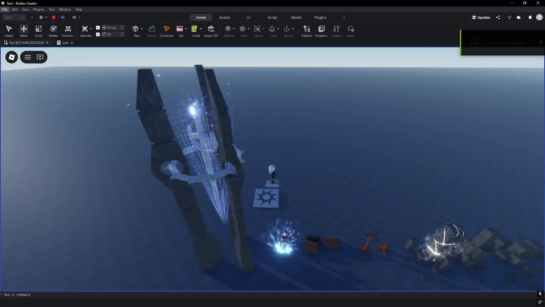Open the Spin script tab

point(65,43)
